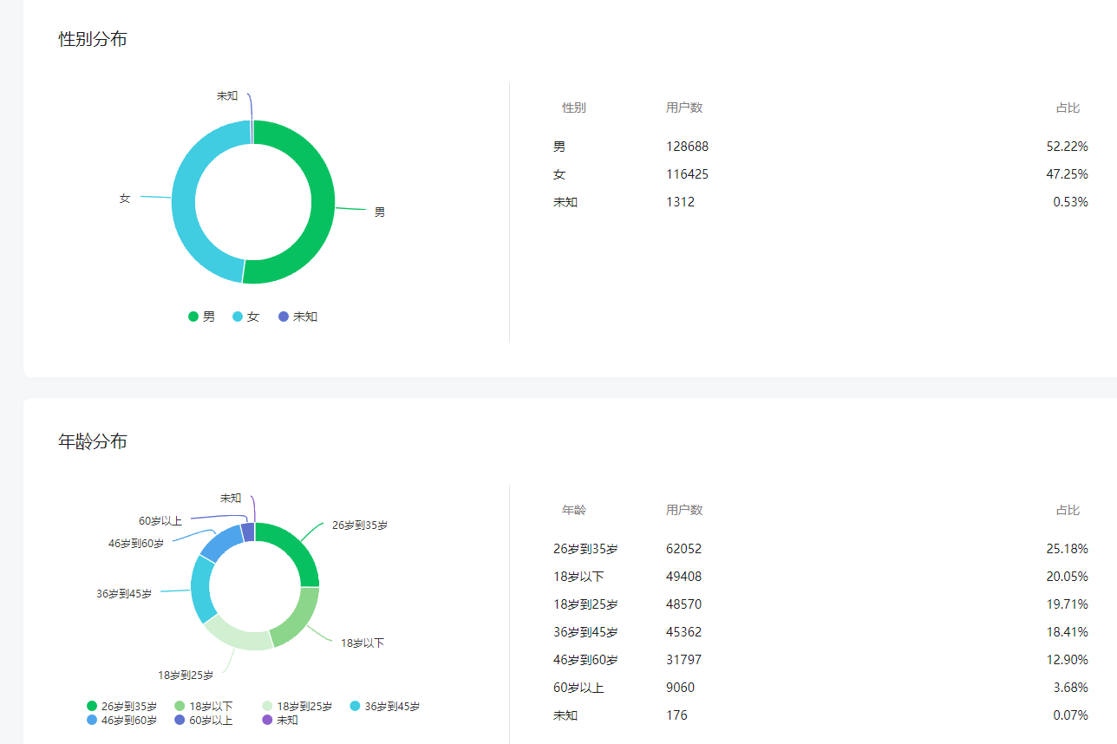1117x744 pixels.
Task: Click the user count 31797
Action: click(684, 660)
